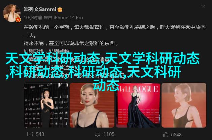Click the 543 repost count
Image resolution: width=212 pixels, height=140 pixels.
(40, 134)
